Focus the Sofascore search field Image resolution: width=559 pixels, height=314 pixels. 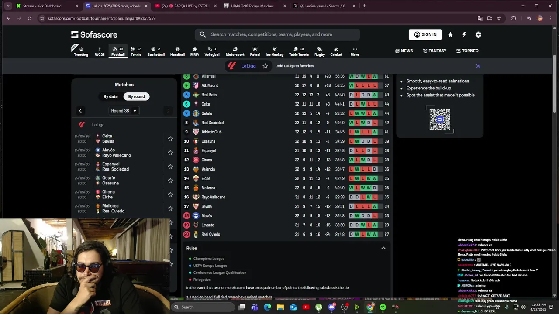(277, 34)
